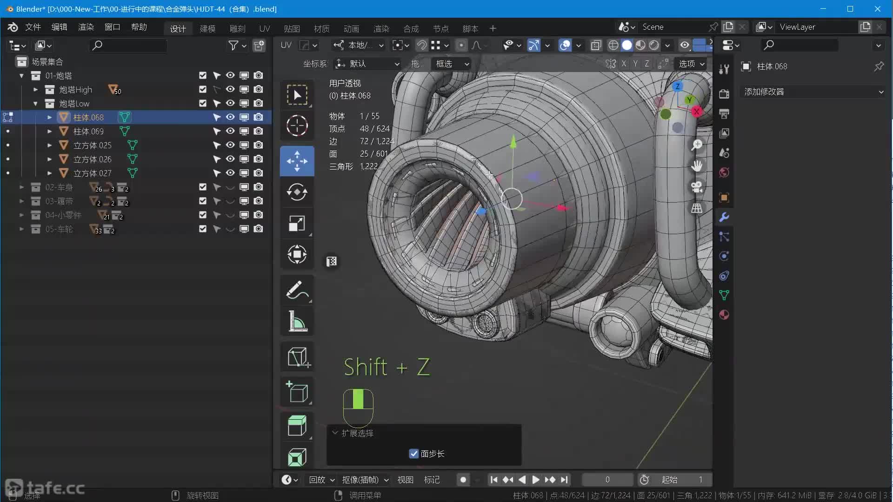Expand the 02-车身 collection
This screenshot has width=893, height=502.
tap(21, 187)
